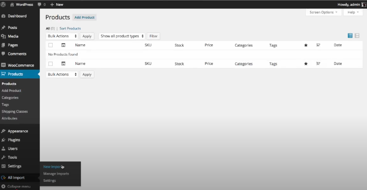Select Add Product in the sidebar submenu
The image size is (367, 190).
[11, 91]
